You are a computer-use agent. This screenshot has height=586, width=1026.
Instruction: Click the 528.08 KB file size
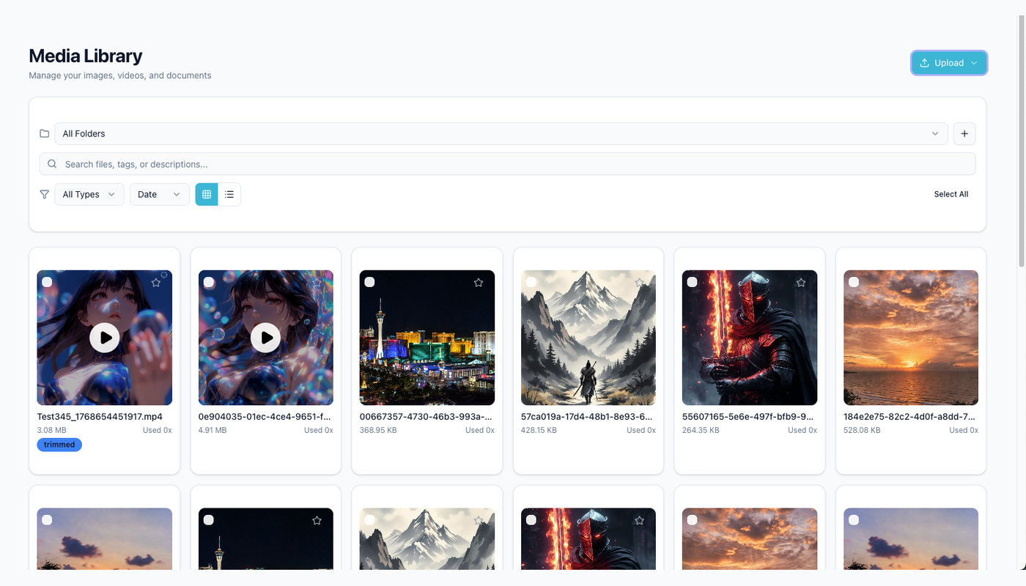(x=862, y=430)
